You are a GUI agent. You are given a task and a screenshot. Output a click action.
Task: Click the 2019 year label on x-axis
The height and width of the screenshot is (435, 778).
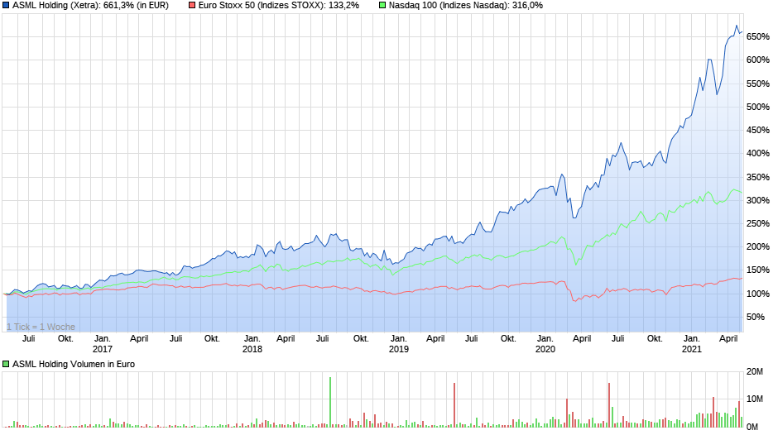click(x=398, y=349)
